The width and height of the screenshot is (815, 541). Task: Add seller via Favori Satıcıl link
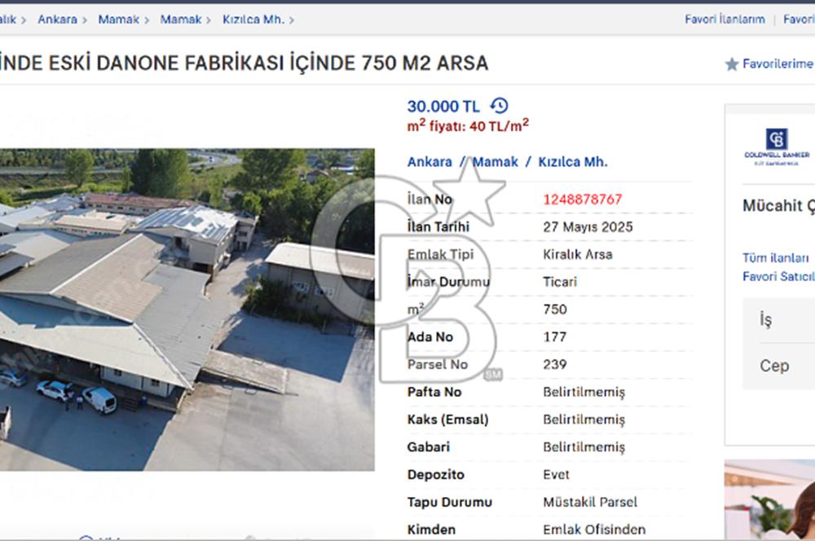click(x=778, y=276)
